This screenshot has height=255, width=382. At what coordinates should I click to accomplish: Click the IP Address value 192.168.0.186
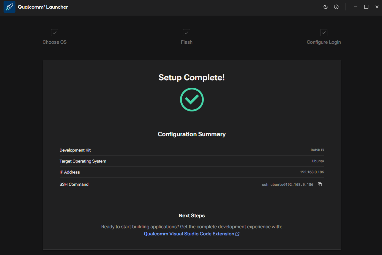[312, 172]
